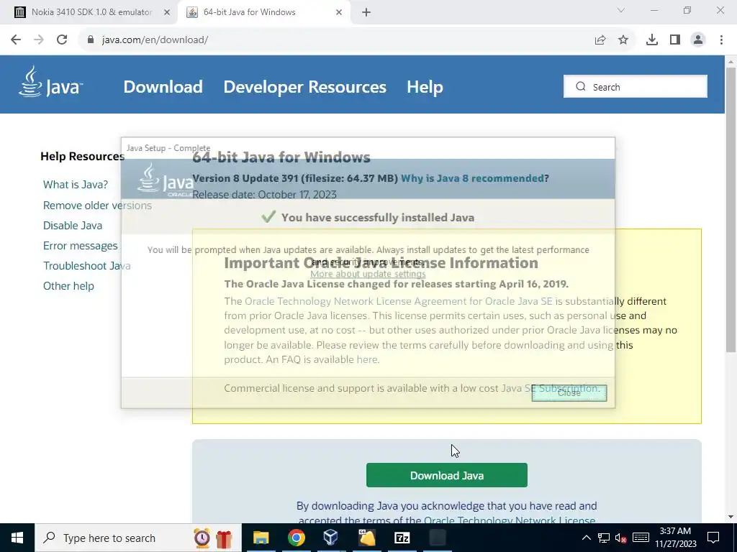Click the taskbar search box
This screenshot has width=737, height=552.
click(x=138, y=538)
